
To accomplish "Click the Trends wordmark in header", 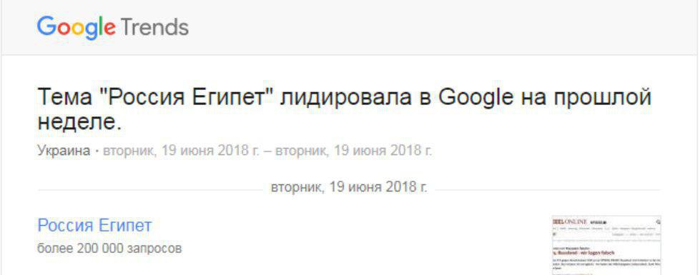I will tap(154, 26).
